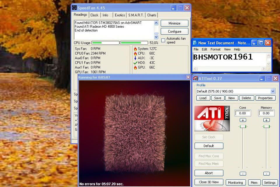
Task: Click the green checkmark beside HD0
Action: pyautogui.click(x=135, y=63)
